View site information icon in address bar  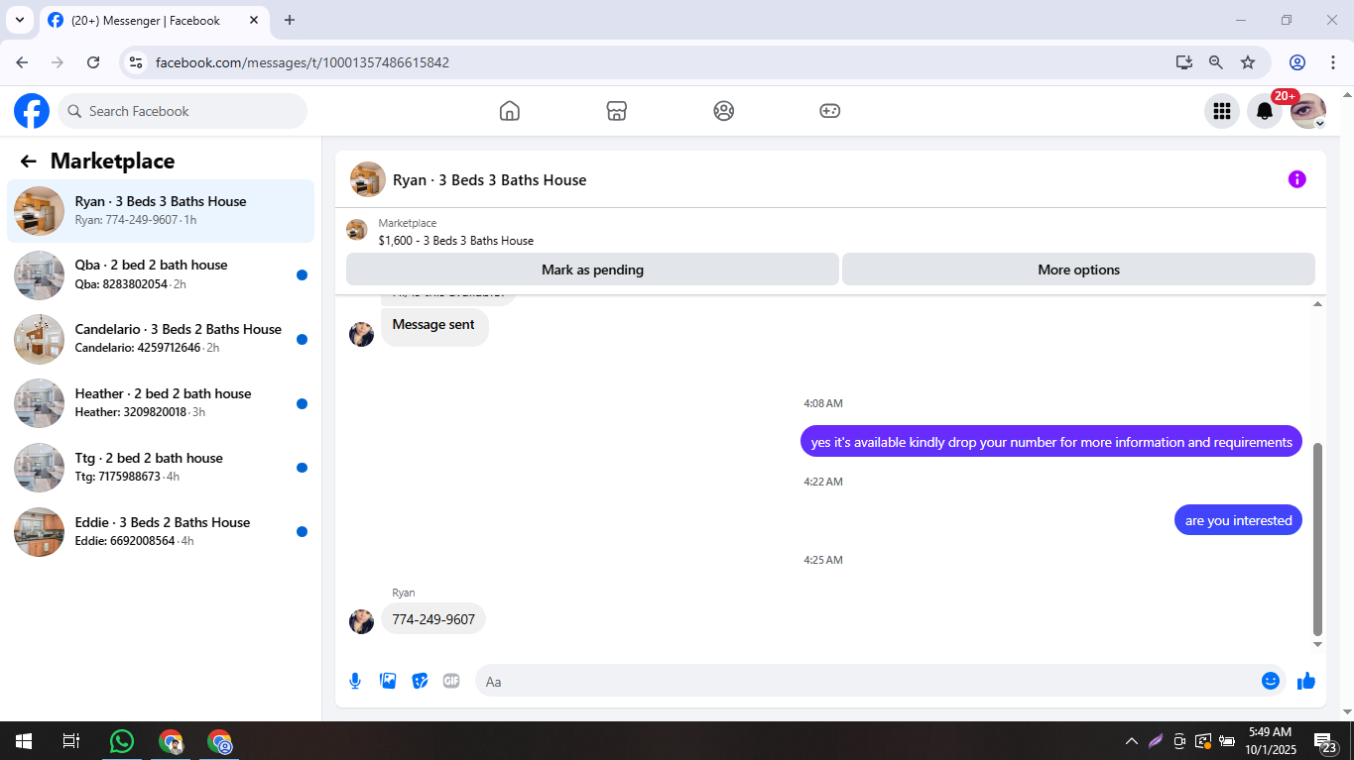click(136, 62)
